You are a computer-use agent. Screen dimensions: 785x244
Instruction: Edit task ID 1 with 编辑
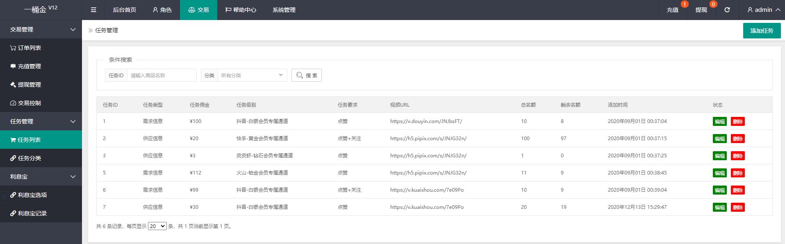pyautogui.click(x=720, y=121)
